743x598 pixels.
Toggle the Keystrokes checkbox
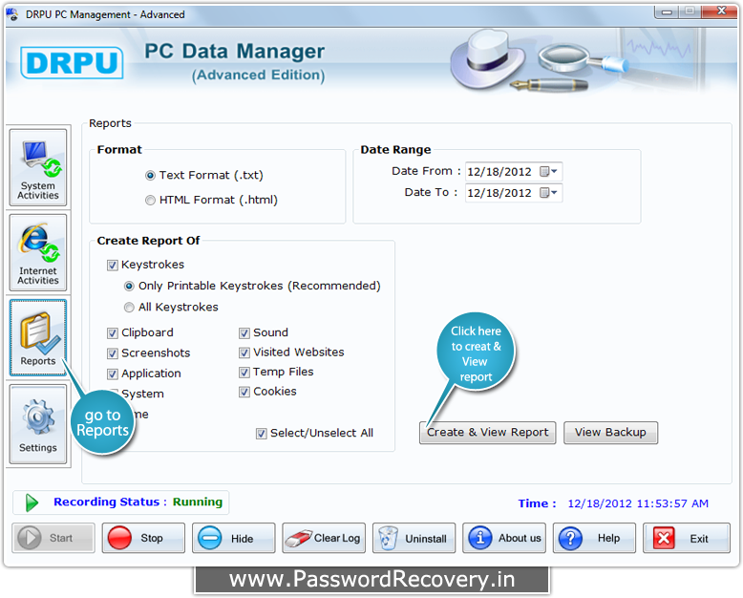tap(113, 265)
